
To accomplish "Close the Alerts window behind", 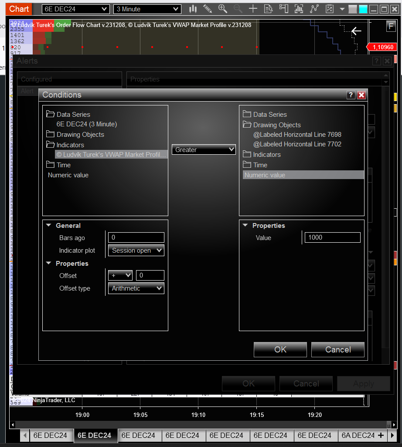I will coord(387,61).
